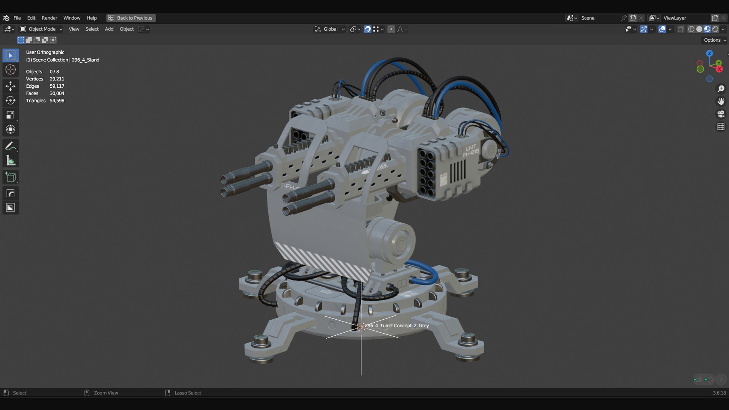Expand the Options dropdown
The image size is (729, 410).
point(715,40)
